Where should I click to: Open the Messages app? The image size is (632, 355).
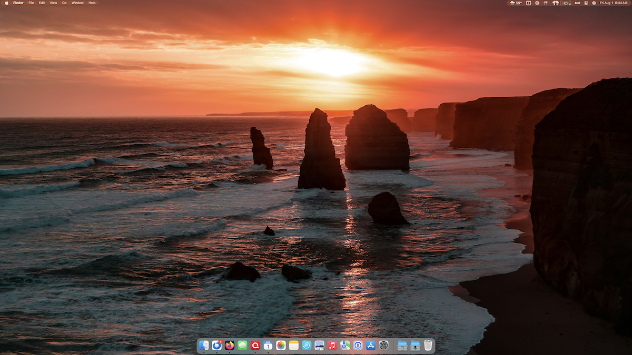coord(242,346)
